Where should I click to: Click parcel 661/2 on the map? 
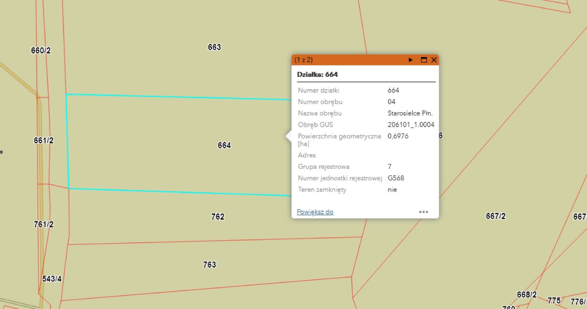tap(44, 141)
